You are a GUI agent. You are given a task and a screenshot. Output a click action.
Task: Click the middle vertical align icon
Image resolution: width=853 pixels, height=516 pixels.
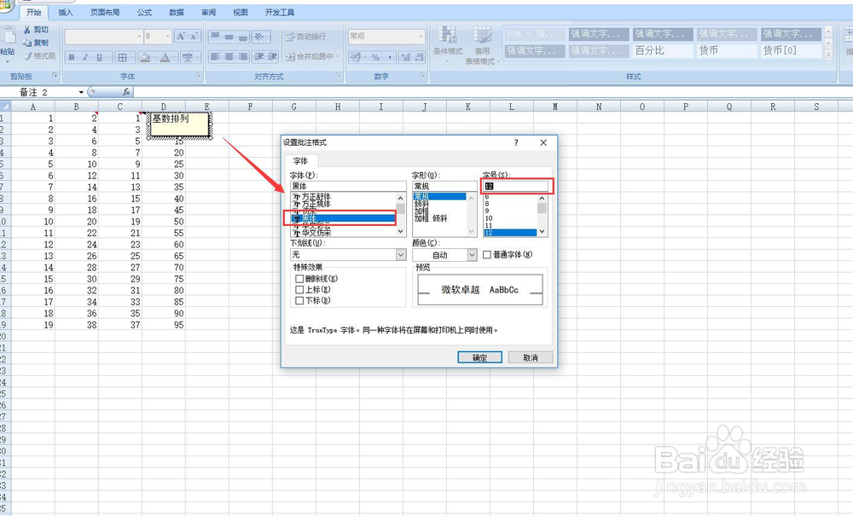(229, 37)
